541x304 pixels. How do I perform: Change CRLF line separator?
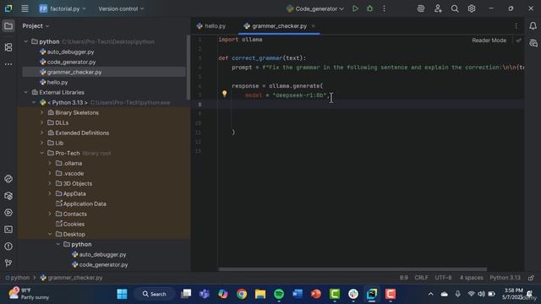point(421,278)
